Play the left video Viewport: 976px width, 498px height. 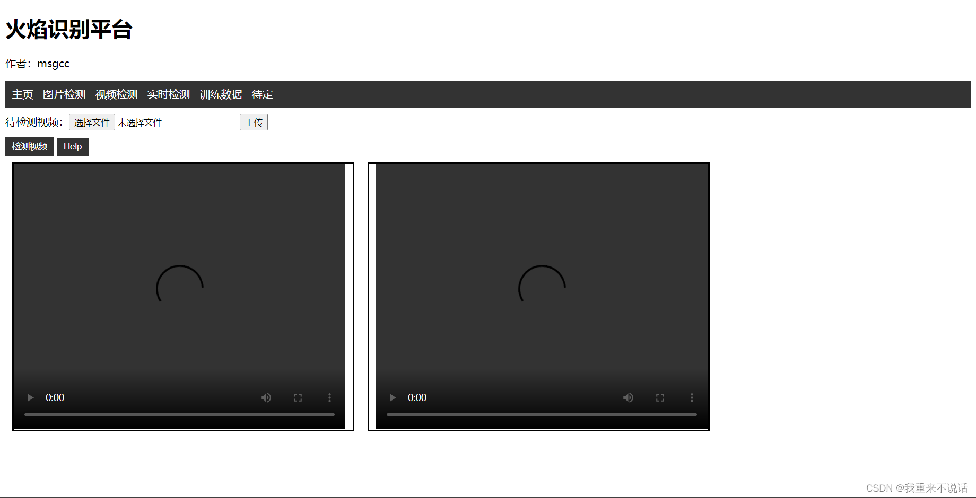click(x=30, y=397)
